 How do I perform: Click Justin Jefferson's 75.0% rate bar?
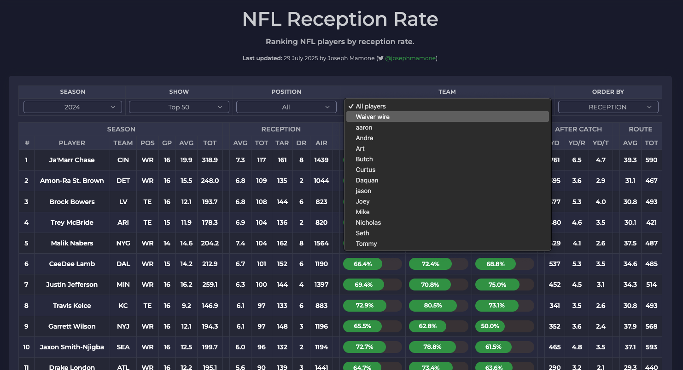pyautogui.click(x=504, y=285)
